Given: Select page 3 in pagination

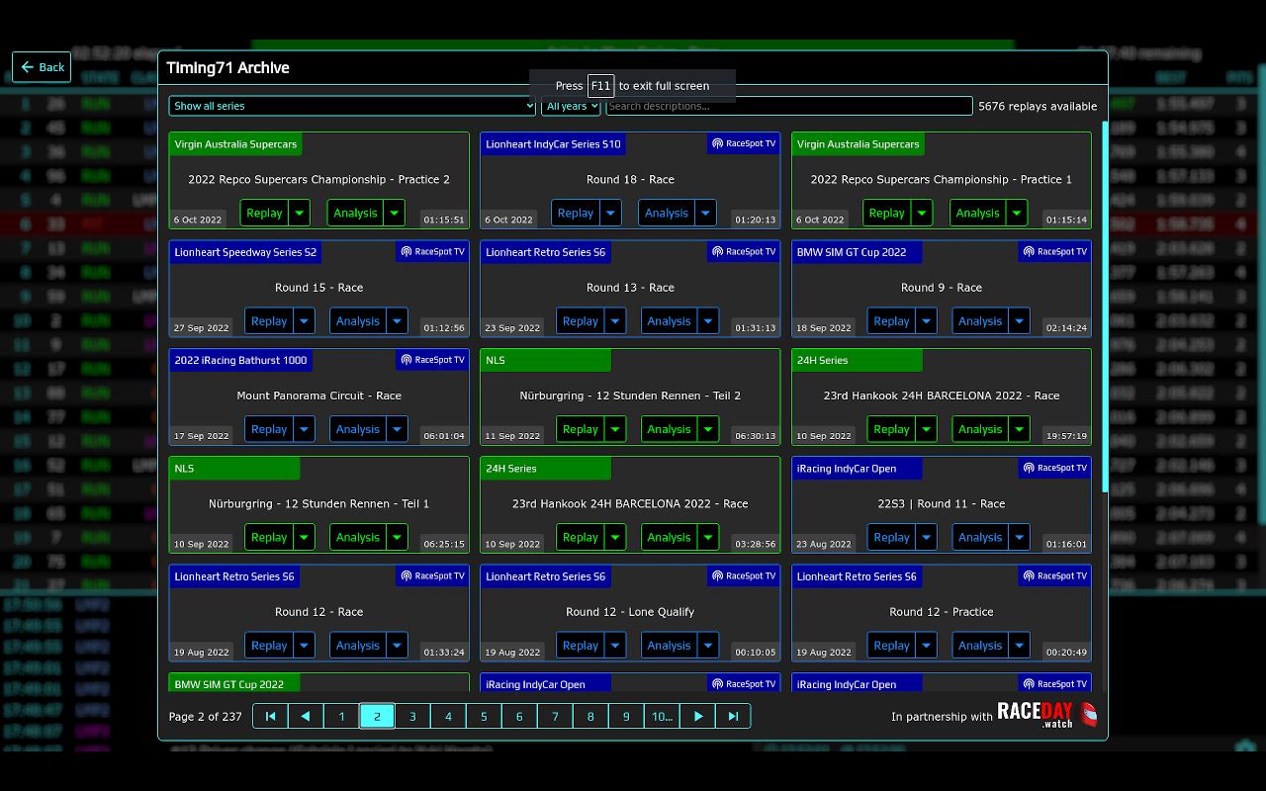Looking at the screenshot, I should [412, 716].
